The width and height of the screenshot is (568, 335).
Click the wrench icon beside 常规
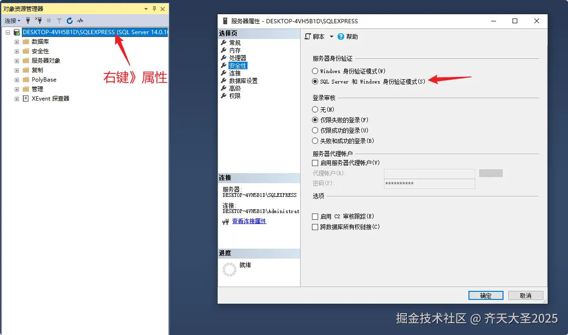224,42
